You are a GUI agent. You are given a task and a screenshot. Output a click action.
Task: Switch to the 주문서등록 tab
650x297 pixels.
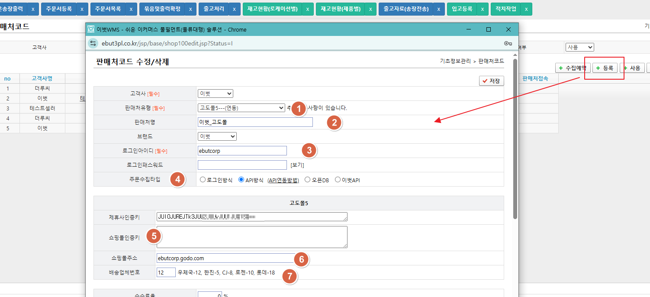(59, 9)
